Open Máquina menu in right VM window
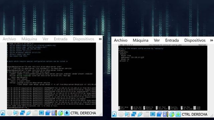The height and width of the screenshot is (120, 214). 140,40
